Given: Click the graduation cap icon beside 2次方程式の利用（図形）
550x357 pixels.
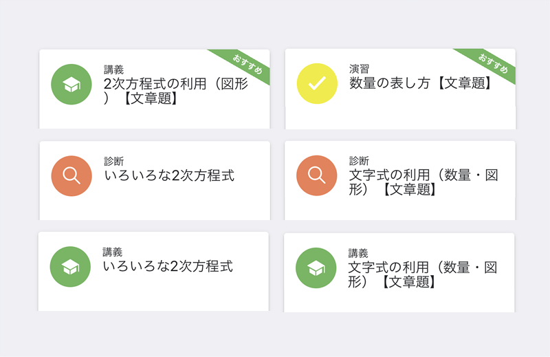Looking at the screenshot, I should coord(71,84).
